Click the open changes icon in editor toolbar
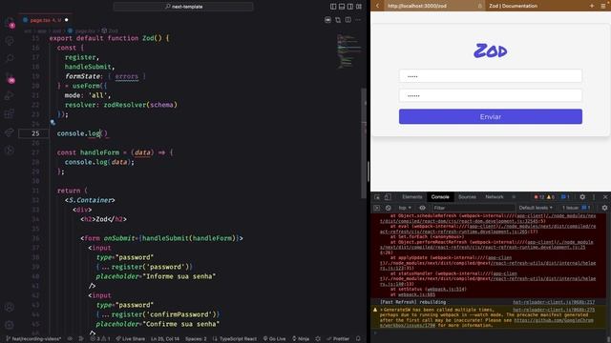 (x=338, y=19)
